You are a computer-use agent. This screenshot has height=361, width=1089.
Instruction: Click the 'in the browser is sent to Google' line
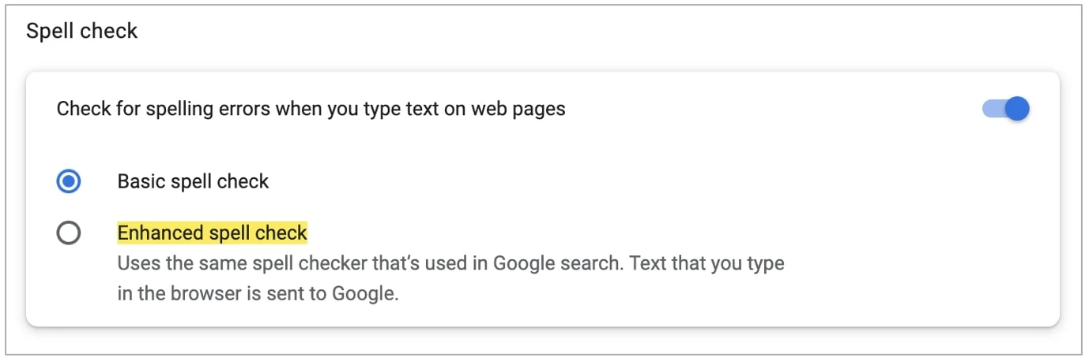click(258, 295)
